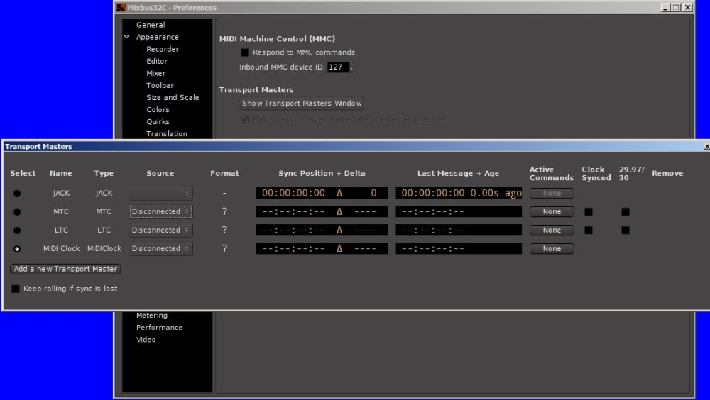Click the MTC format question mark
710x400 pixels.
(x=224, y=212)
